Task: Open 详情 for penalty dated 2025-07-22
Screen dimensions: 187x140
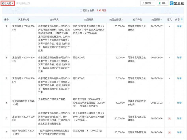Action: (x=179, y=103)
